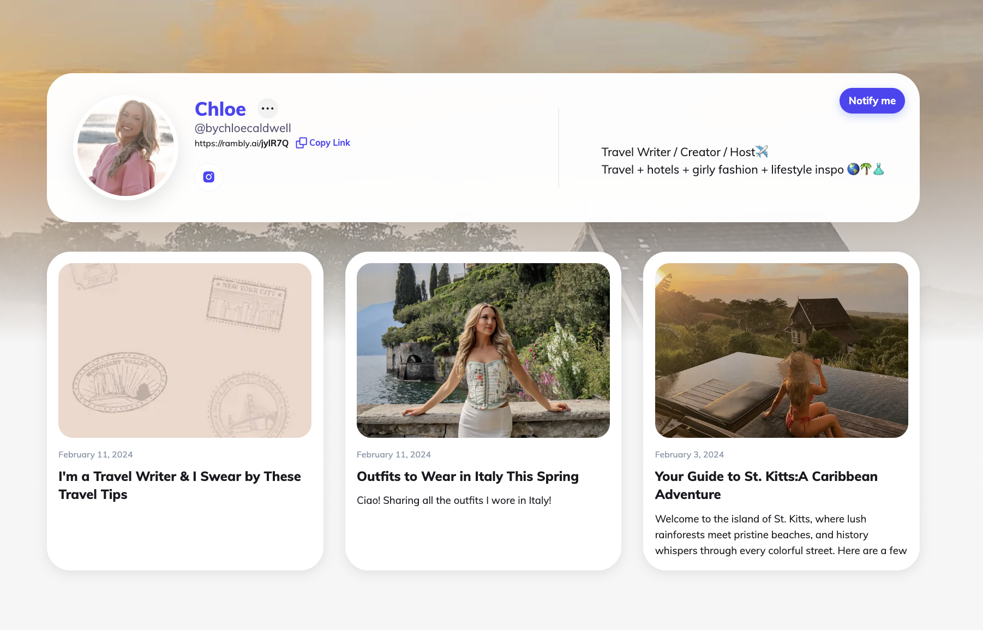Click 'Ciao! Sharing all the outfits' description
983x630 pixels.
click(x=454, y=501)
